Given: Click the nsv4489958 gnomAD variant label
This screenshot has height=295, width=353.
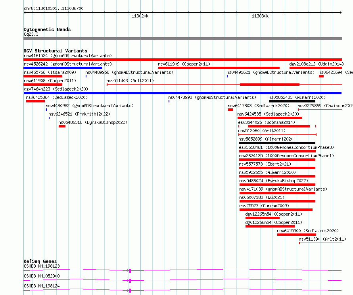Looking at the screenshot, I should click(x=129, y=72).
